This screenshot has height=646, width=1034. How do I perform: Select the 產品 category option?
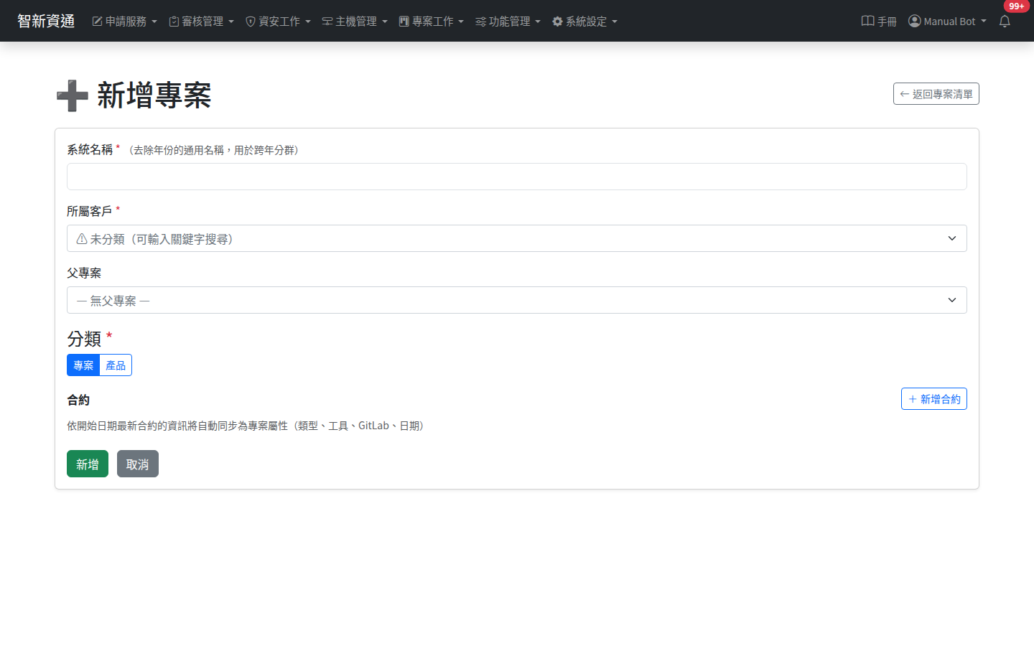116,365
